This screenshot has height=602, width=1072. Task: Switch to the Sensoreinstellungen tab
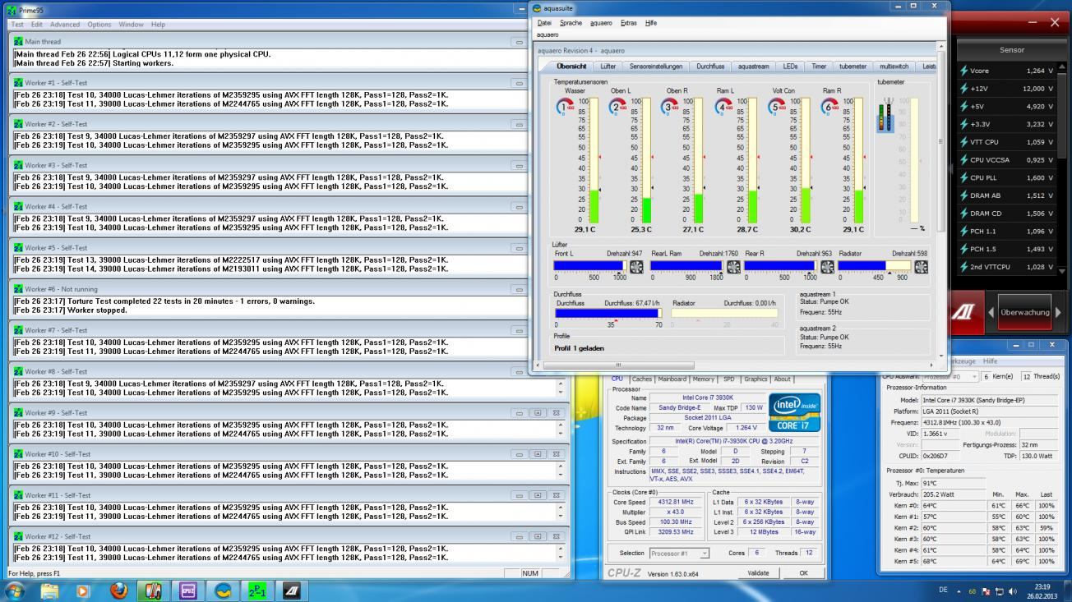(x=656, y=67)
